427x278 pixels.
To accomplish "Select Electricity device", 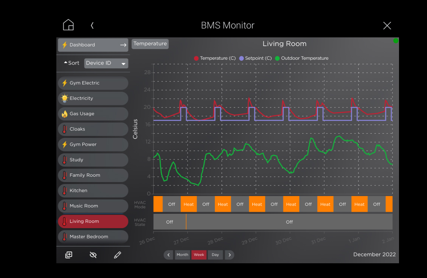I will (x=93, y=99).
